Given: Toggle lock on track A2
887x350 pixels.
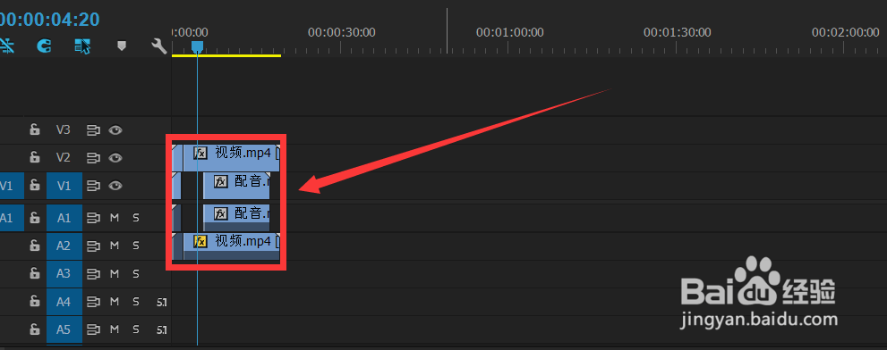Looking at the screenshot, I should [35, 246].
